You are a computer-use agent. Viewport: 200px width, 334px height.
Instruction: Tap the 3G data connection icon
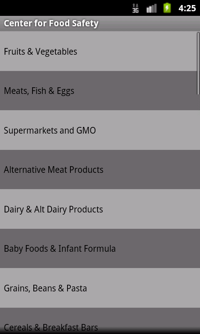click(135, 8)
